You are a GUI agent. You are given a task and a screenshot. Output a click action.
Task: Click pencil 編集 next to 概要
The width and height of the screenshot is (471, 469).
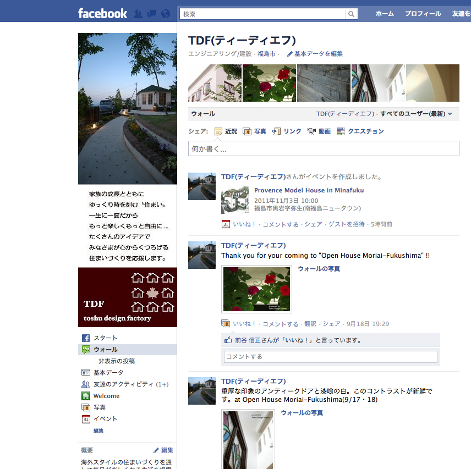(163, 450)
